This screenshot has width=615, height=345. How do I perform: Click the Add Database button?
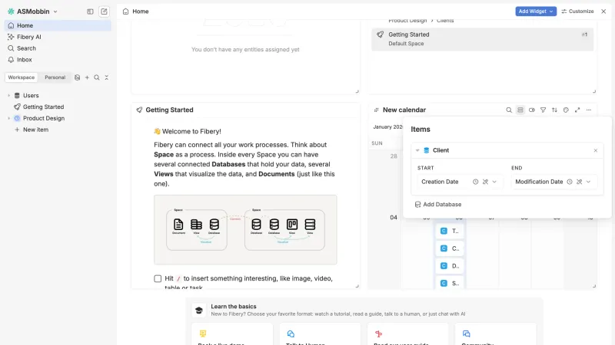pyautogui.click(x=438, y=204)
